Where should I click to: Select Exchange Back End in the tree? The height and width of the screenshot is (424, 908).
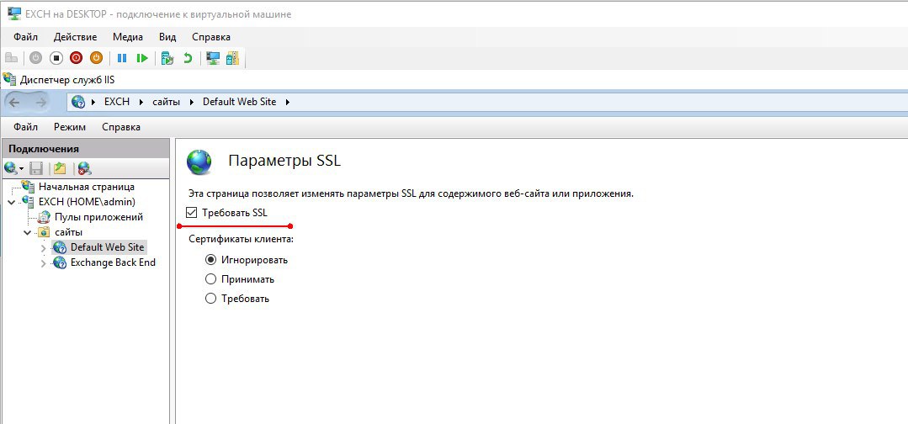[x=113, y=262]
